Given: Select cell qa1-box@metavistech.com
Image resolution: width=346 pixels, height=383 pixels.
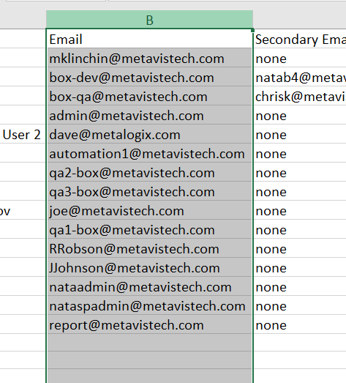Looking at the screenshot, I should point(149,229).
